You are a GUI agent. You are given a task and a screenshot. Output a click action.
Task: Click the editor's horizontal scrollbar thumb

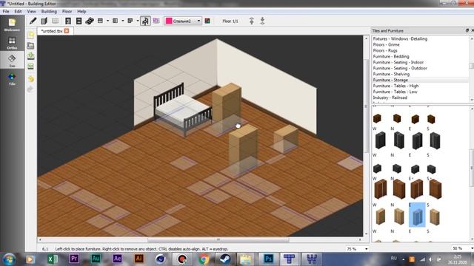pyautogui.click(x=218, y=239)
